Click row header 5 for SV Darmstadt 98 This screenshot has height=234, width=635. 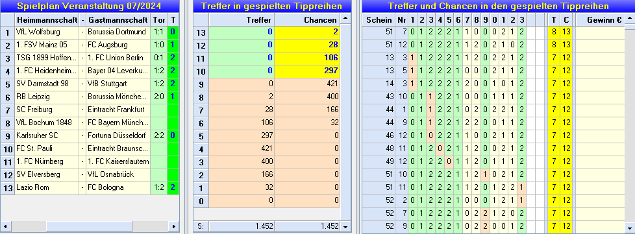click(x=7, y=84)
